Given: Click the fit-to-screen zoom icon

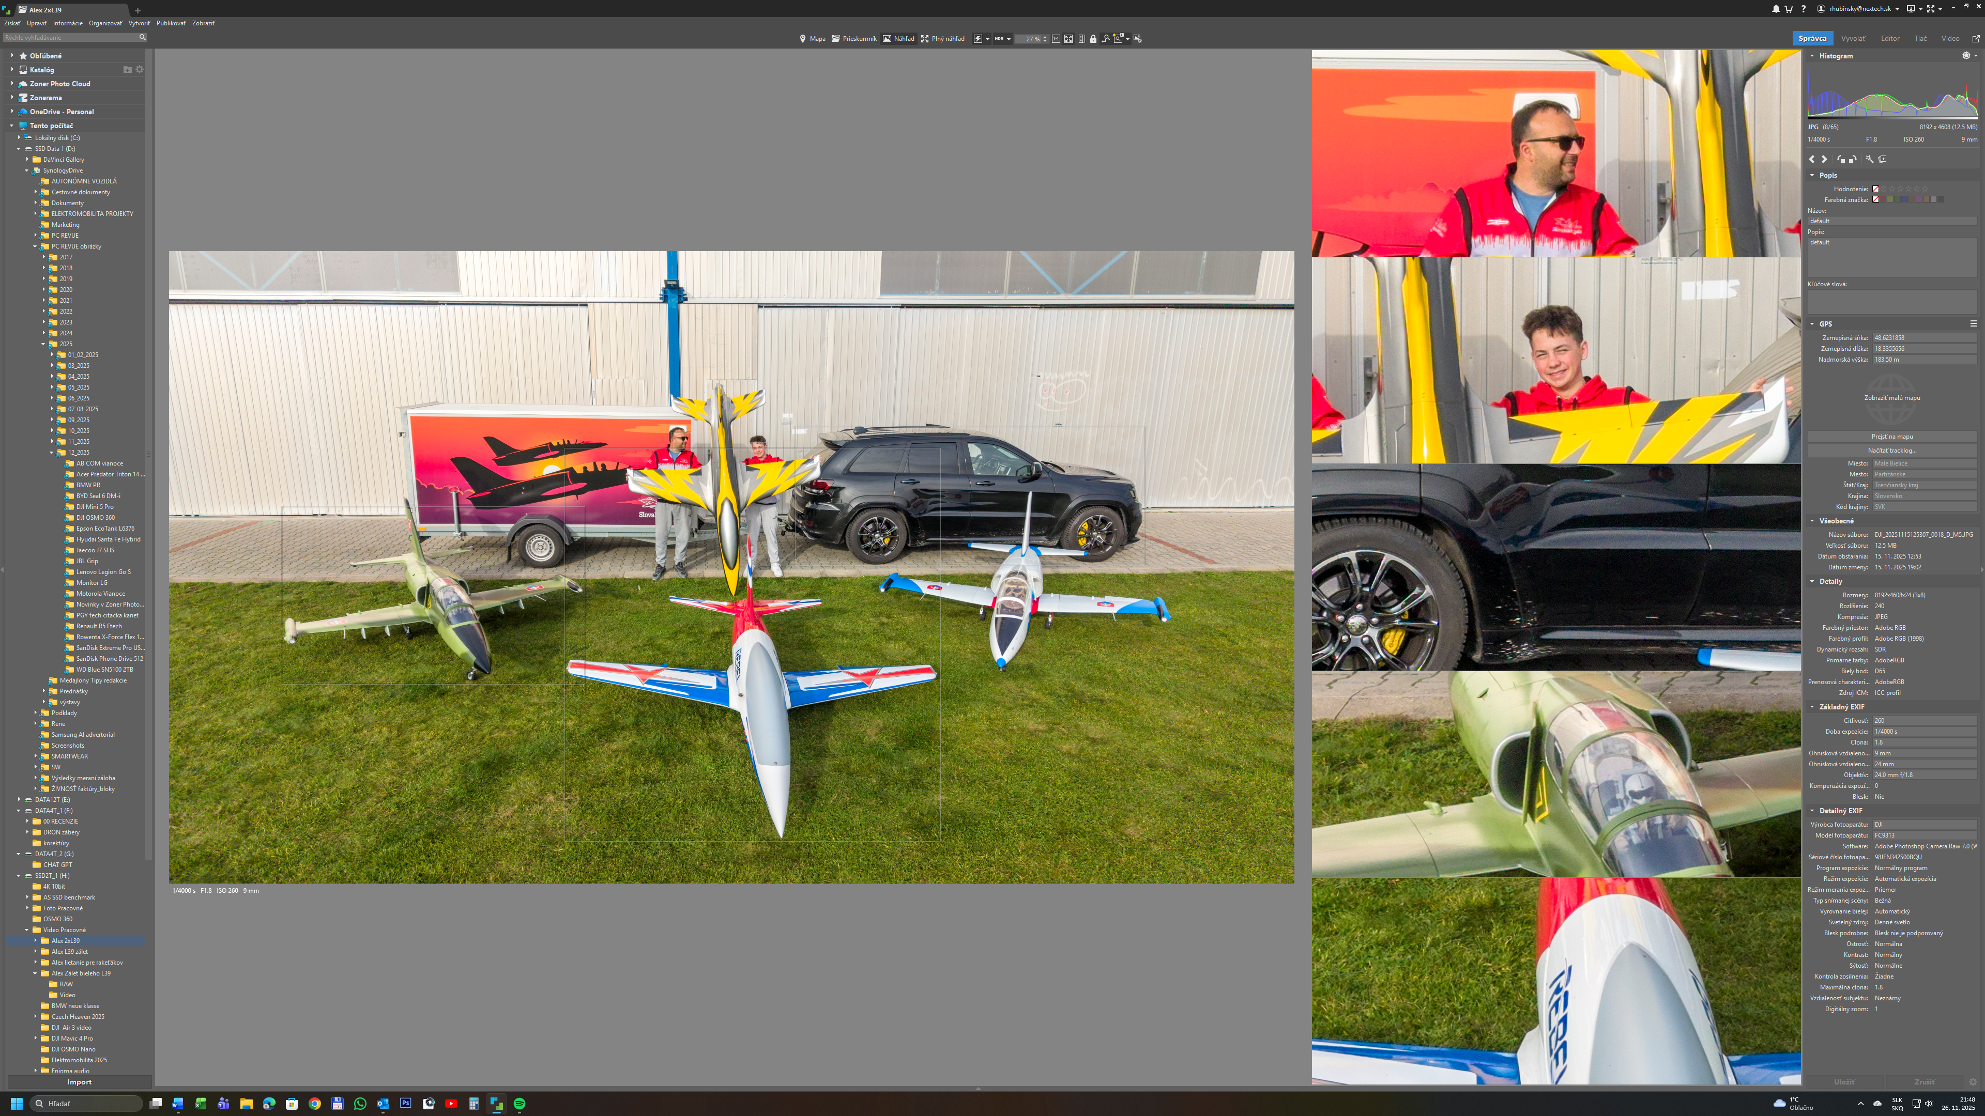Looking at the screenshot, I should pyautogui.click(x=1069, y=39).
